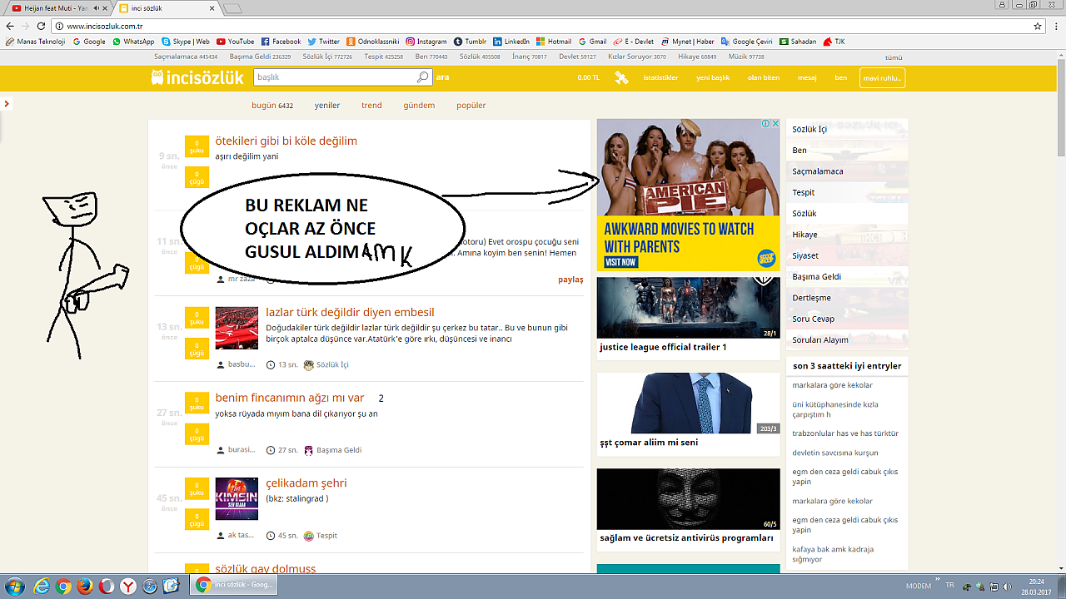Upvote şuku on 'ötekileri gibi bi köle değilim'
Viewport: 1066px width, 599px height.
click(197, 146)
